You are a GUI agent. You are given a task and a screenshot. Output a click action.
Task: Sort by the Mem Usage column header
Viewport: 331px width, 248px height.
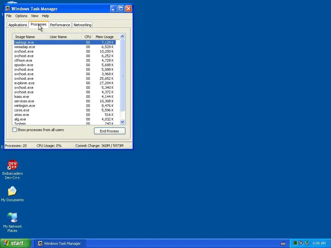coord(104,37)
